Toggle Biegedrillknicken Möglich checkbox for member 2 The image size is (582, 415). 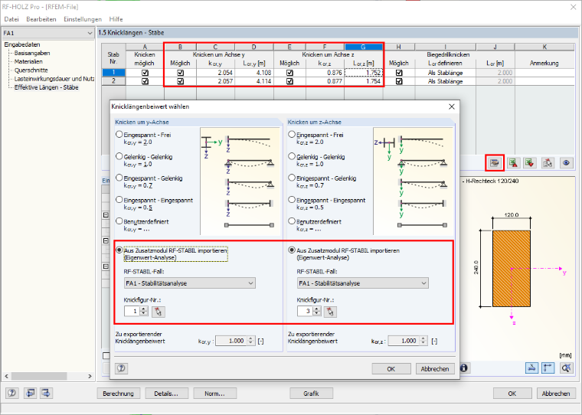point(399,81)
